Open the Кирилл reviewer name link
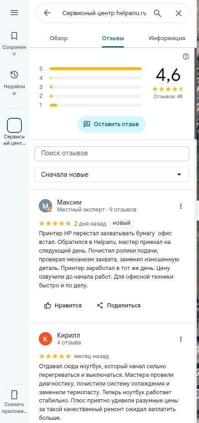Screen dimensions: 199x423 coord(69,335)
